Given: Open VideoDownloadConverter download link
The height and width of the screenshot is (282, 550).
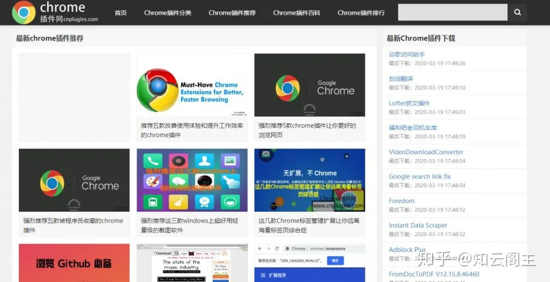Looking at the screenshot, I should tap(426, 152).
